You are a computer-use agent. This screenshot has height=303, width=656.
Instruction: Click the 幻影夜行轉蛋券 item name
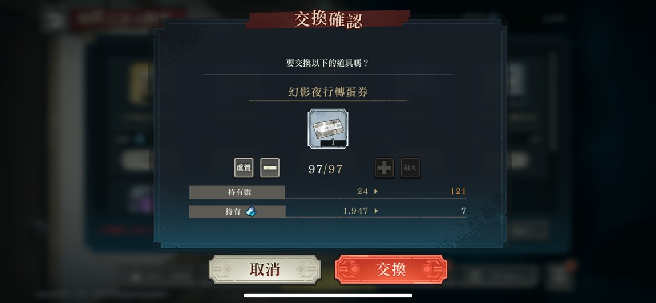click(328, 92)
